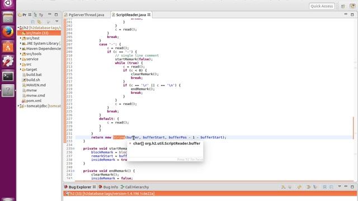Viewport: 358px width, 201px height.
Task: Select the build.bat file
Action: click(x=34, y=74)
